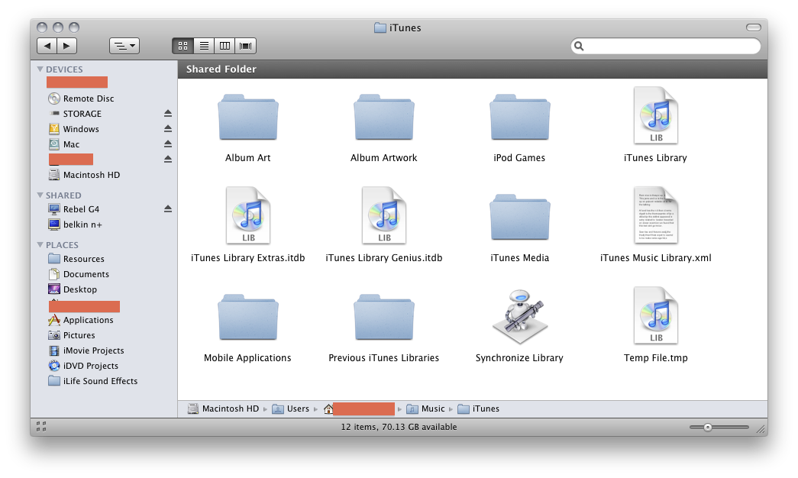Screen dimensions: 798x478
Task: Open the path navigation dropdown in toolbar
Action: pos(124,46)
